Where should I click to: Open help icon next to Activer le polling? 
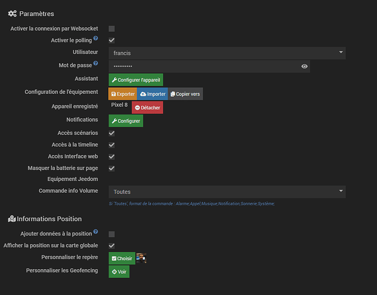point(96,38)
